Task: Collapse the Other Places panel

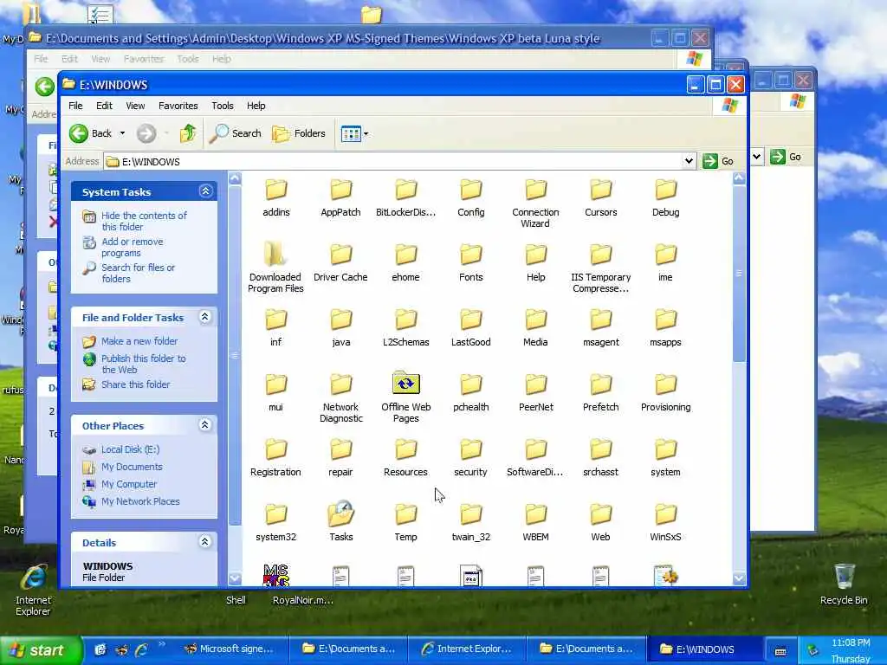Action: pos(205,424)
